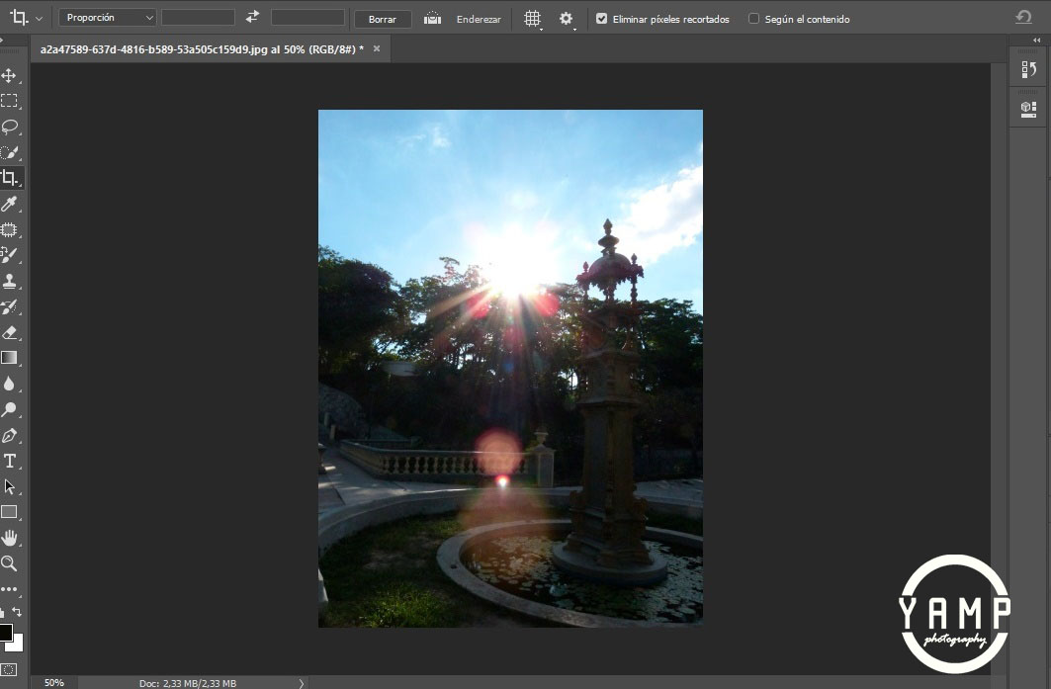Select the Dodge tool
The image size is (1051, 689).
(x=9, y=409)
